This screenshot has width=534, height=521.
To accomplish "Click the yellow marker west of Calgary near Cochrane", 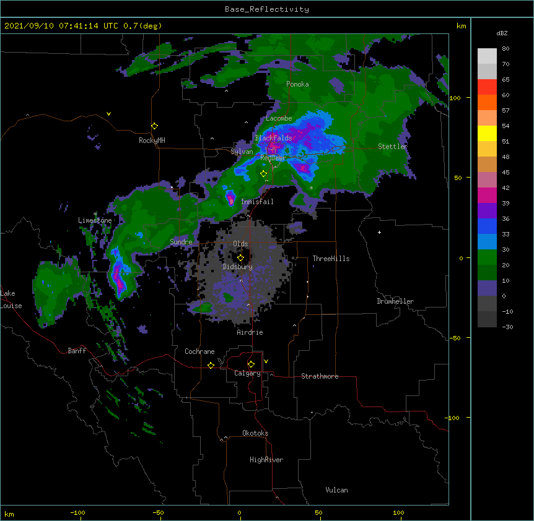I will (x=211, y=365).
